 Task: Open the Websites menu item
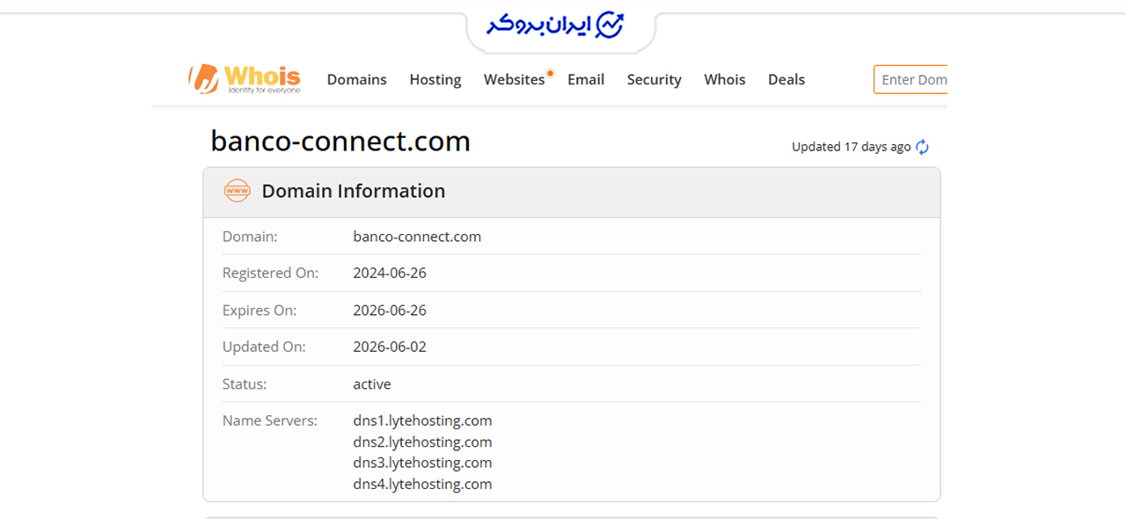514,79
